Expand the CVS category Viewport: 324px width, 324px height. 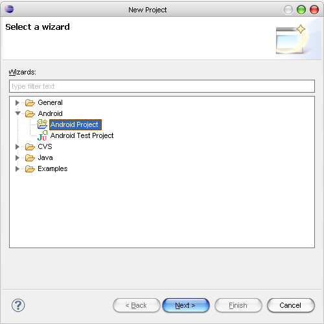(17, 146)
